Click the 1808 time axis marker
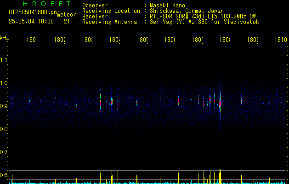Screen dimensions: 289x184 coord(225,40)
